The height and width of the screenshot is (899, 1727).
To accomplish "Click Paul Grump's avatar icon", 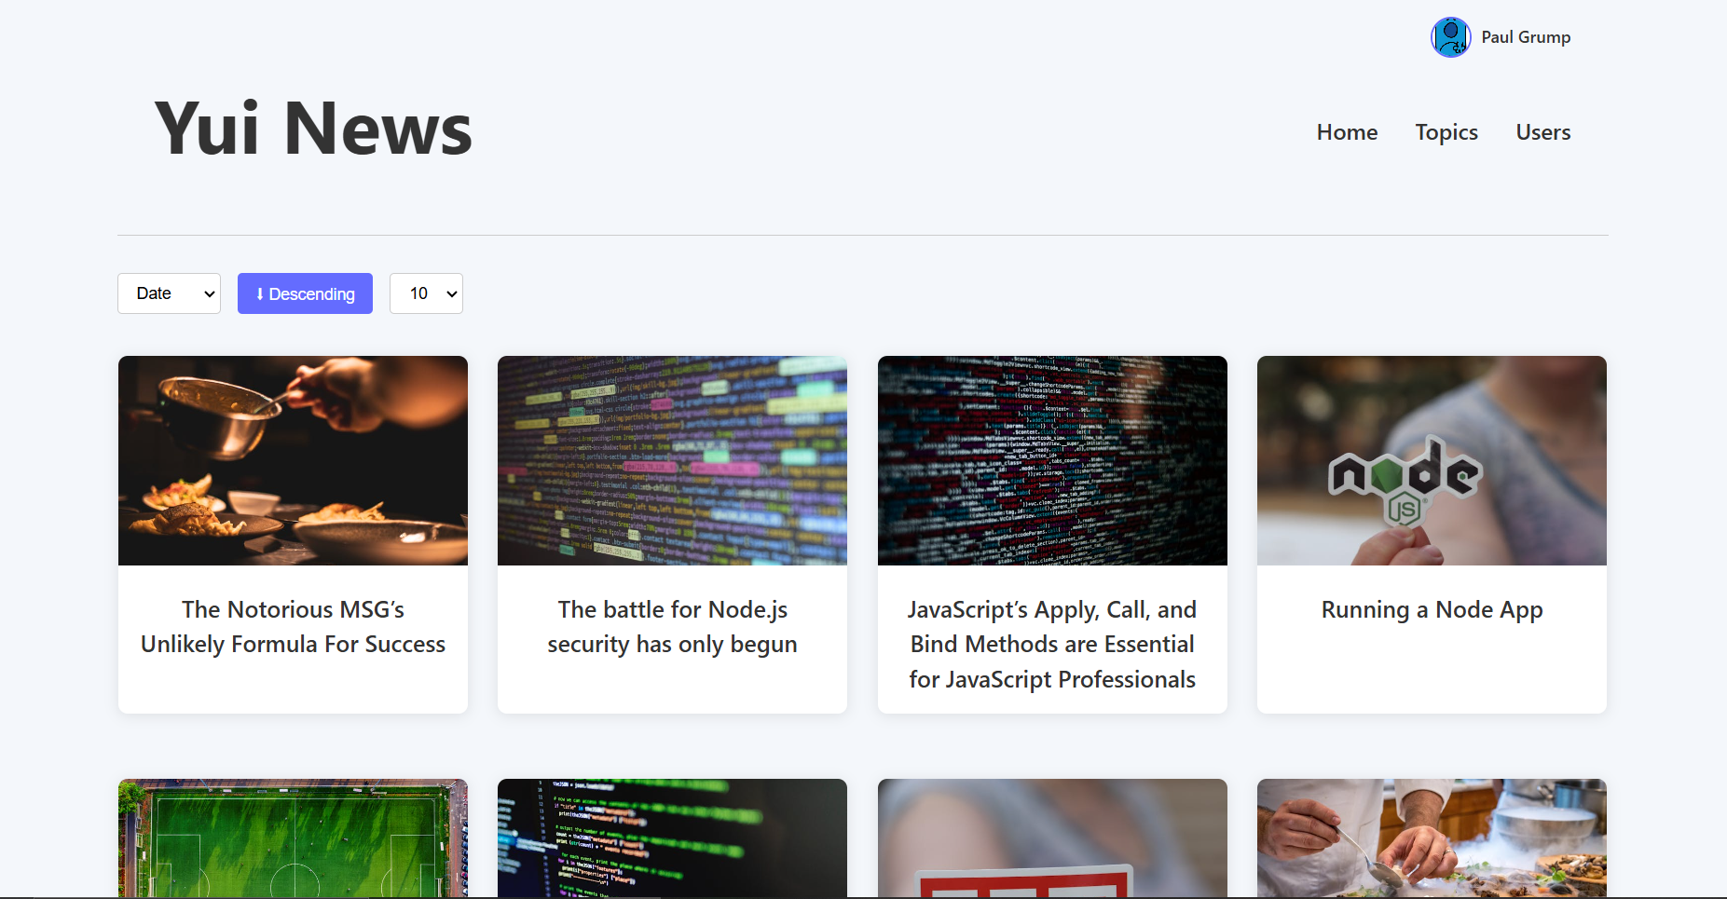I will [1450, 37].
